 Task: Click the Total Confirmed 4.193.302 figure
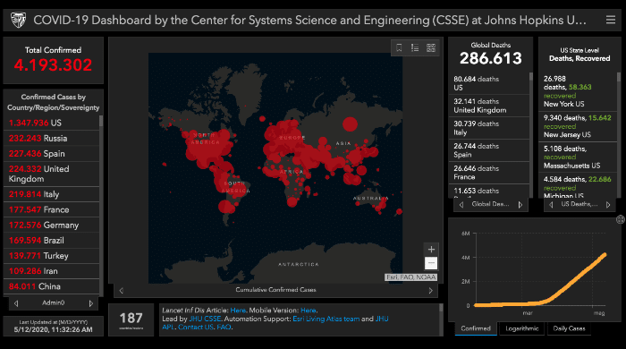tap(53, 65)
